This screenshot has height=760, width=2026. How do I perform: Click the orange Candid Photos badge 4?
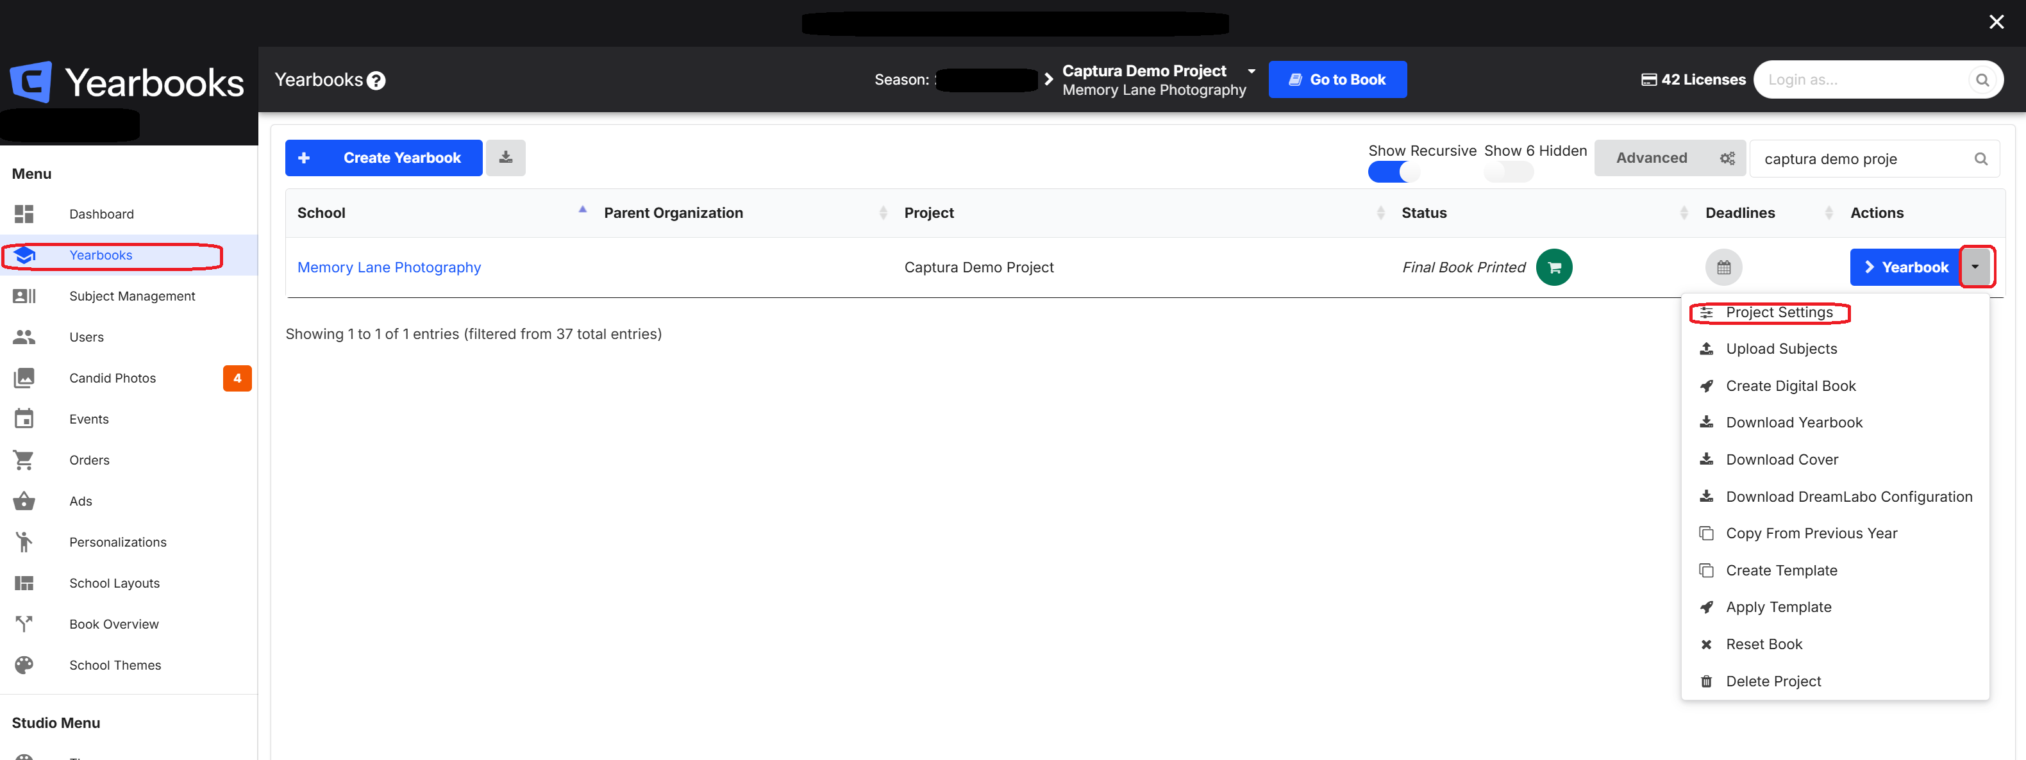coord(237,378)
